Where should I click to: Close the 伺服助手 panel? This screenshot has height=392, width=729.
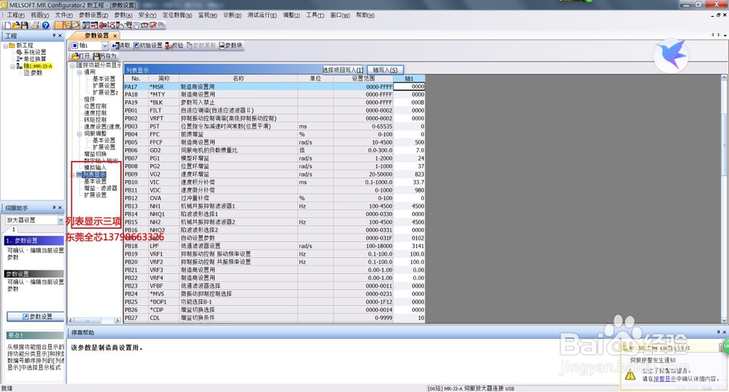tap(60, 208)
